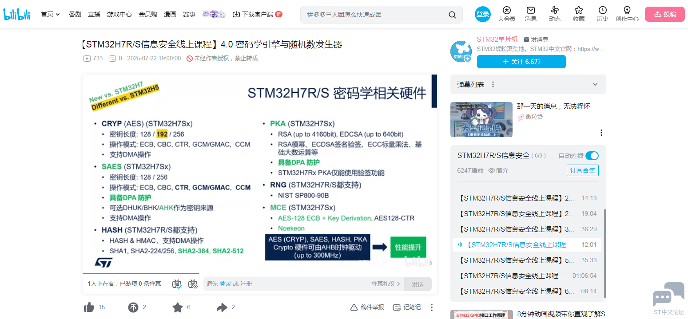Toggle the 自动连播 switch

pos(592,156)
